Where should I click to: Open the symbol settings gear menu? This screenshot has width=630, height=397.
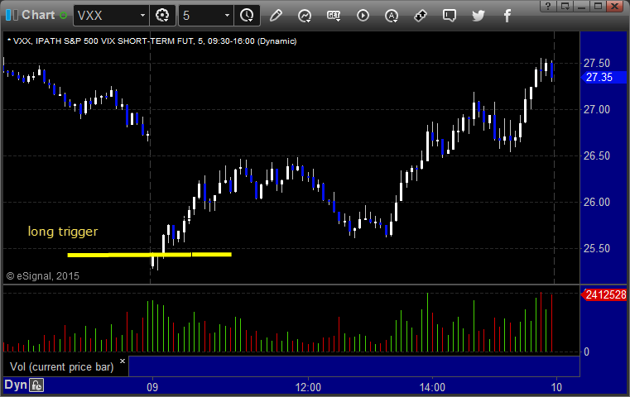(x=162, y=16)
